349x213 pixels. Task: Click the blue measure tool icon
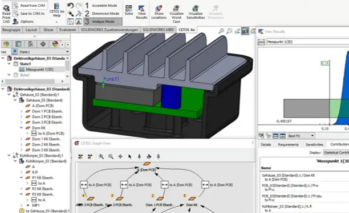point(79,14)
